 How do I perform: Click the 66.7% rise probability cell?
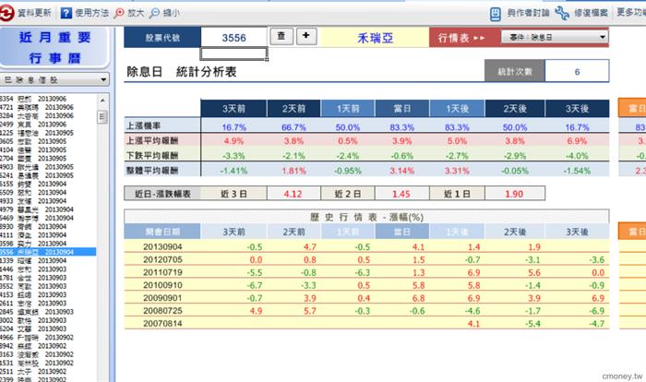[x=293, y=127]
